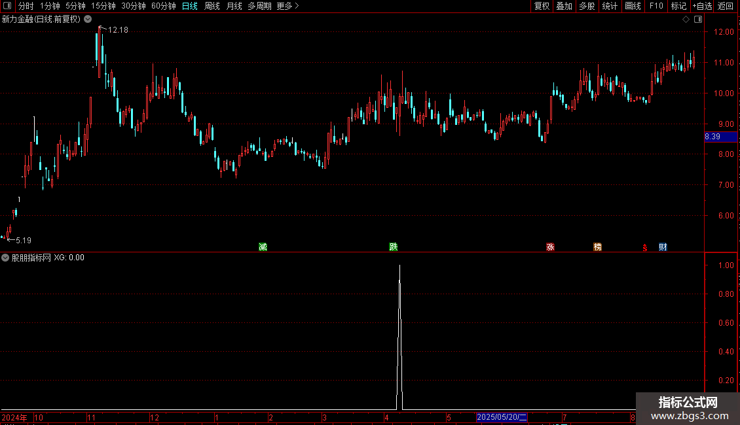This screenshot has width=740, height=425.
Task: Open F10 company information
Action: (x=656, y=6)
